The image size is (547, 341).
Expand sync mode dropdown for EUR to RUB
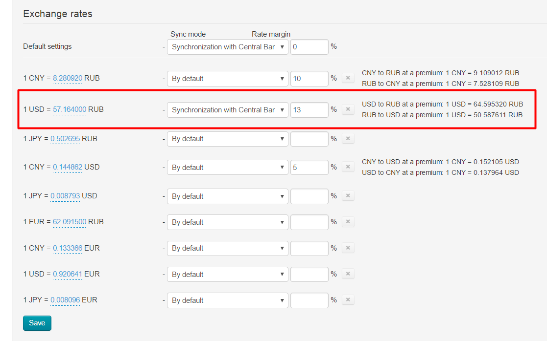[227, 222]
